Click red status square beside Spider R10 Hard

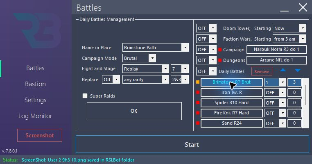(x=198, y=102)
